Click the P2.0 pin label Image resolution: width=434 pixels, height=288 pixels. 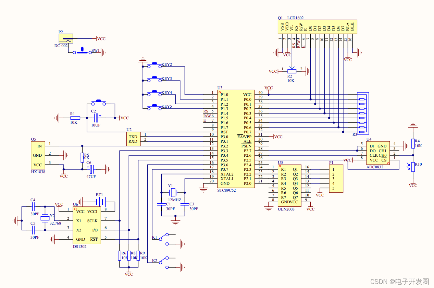pos(247,183)
